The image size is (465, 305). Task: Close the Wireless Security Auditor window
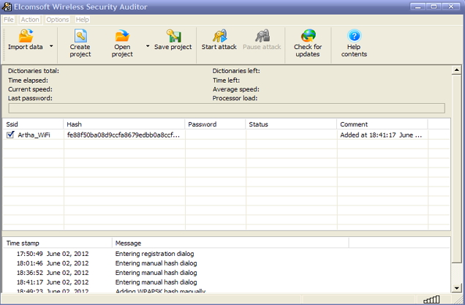[451, 7]
